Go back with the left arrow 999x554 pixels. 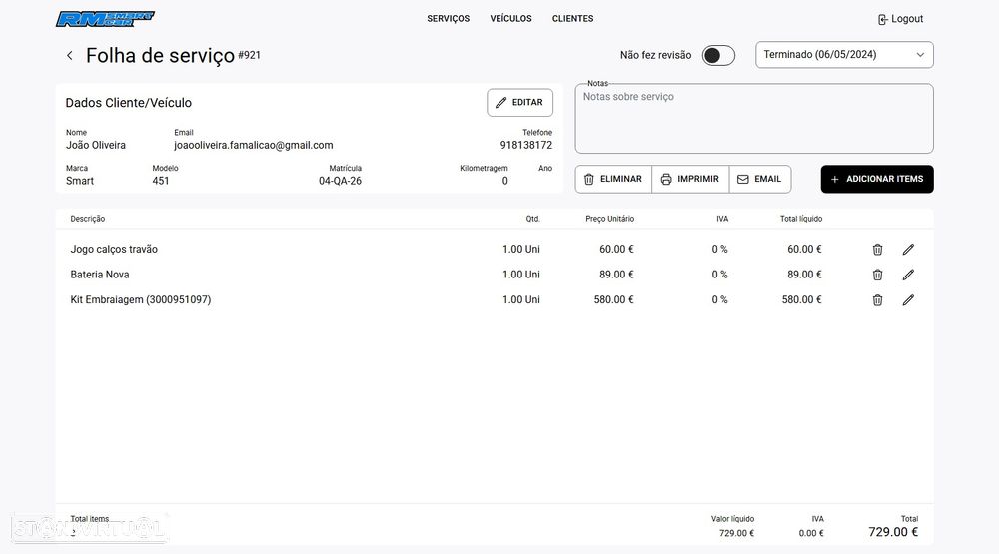coord(69,56)
